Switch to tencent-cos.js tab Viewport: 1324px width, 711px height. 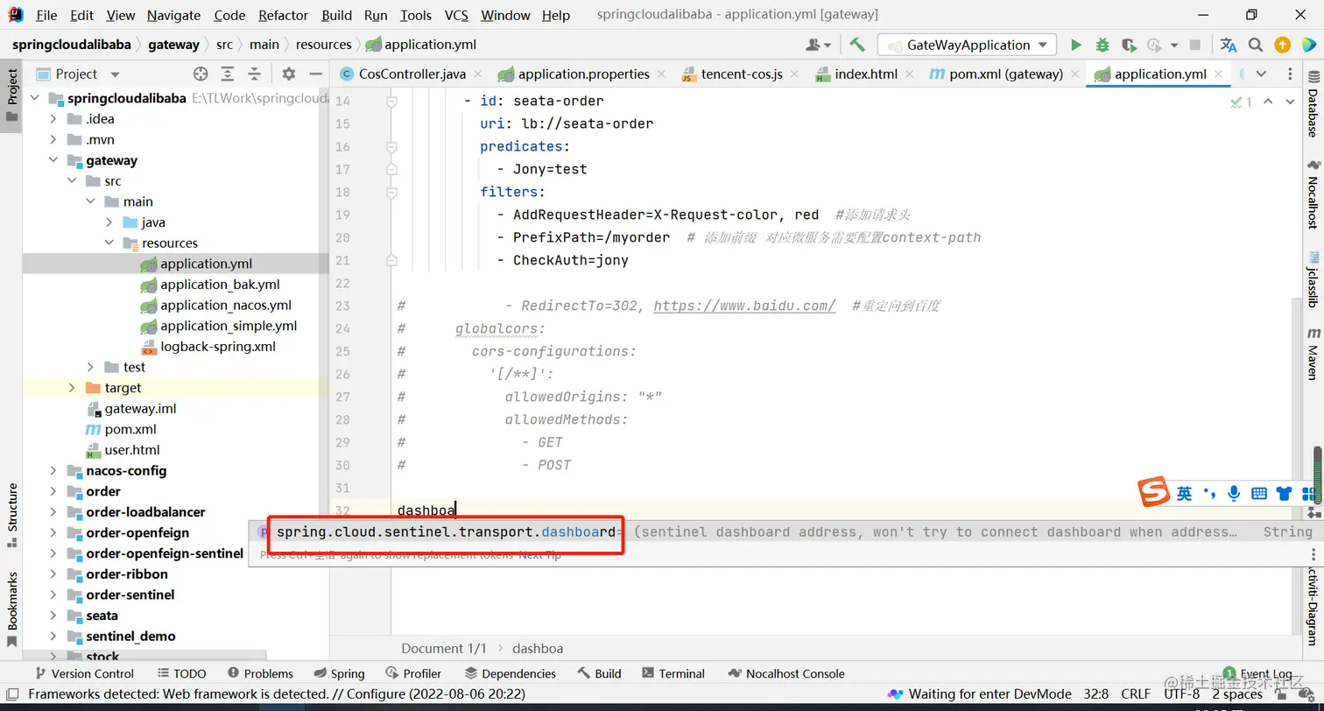(x=742, y=74)
